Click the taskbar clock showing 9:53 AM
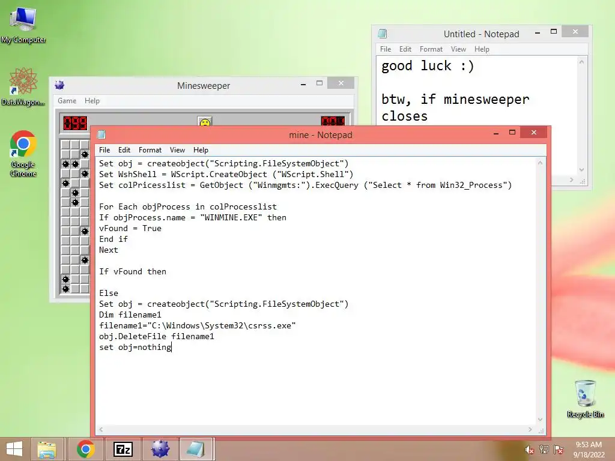This screenshot has width=615, height=461. tap(589, 450)
